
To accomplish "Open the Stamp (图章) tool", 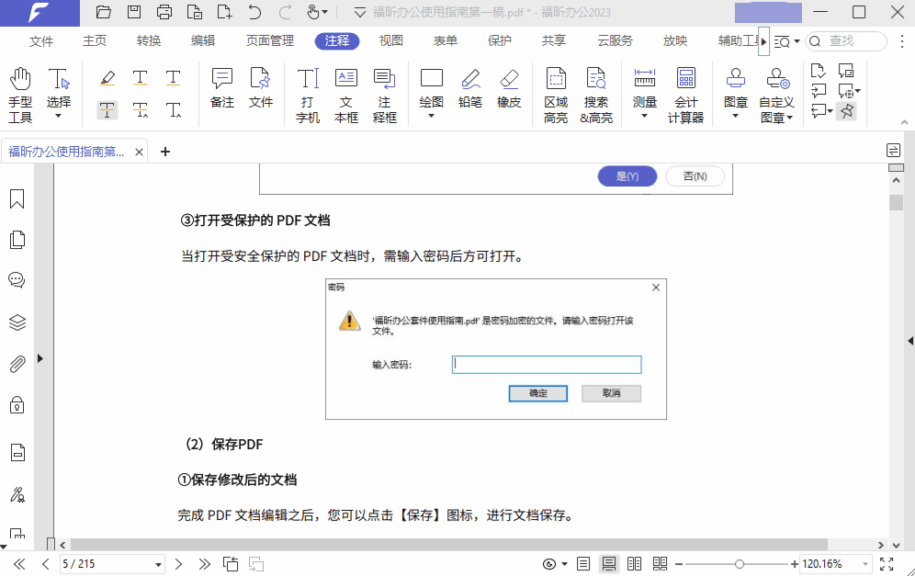I will 735,91.
